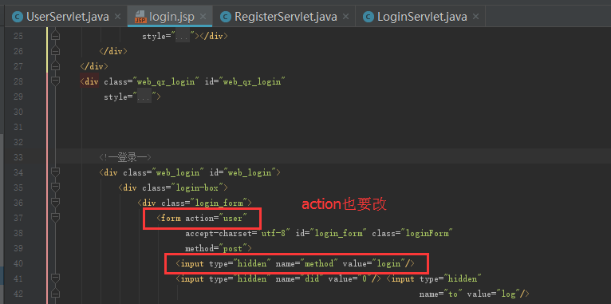Screen dimensions: 611x304
Task: Click the closing div tag on line 26
Action: click(113, 51)
